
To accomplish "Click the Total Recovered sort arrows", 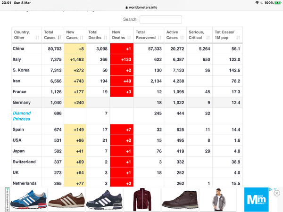I will point(159,38).
